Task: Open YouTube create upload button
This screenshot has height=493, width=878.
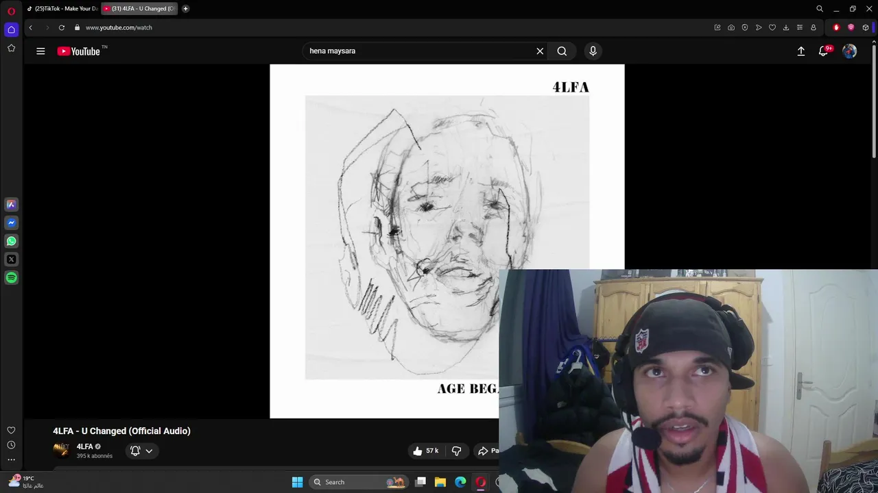Action: [x=800, y=51]
